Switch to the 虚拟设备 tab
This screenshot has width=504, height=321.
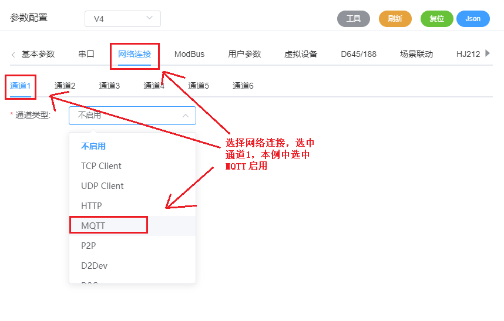pyautogui.click(x=301, y=54)
